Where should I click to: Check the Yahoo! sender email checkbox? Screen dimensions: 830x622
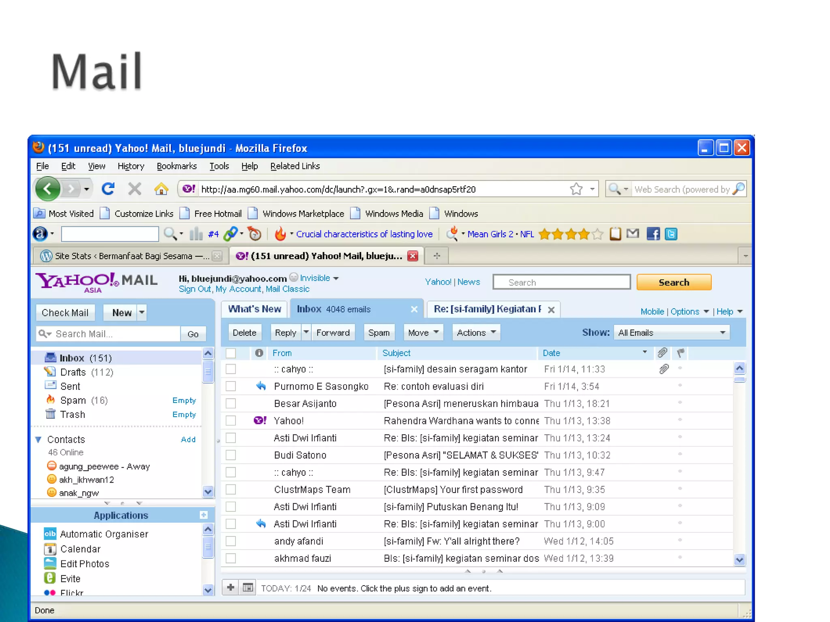pyautogui.click(x=231, y=421)
